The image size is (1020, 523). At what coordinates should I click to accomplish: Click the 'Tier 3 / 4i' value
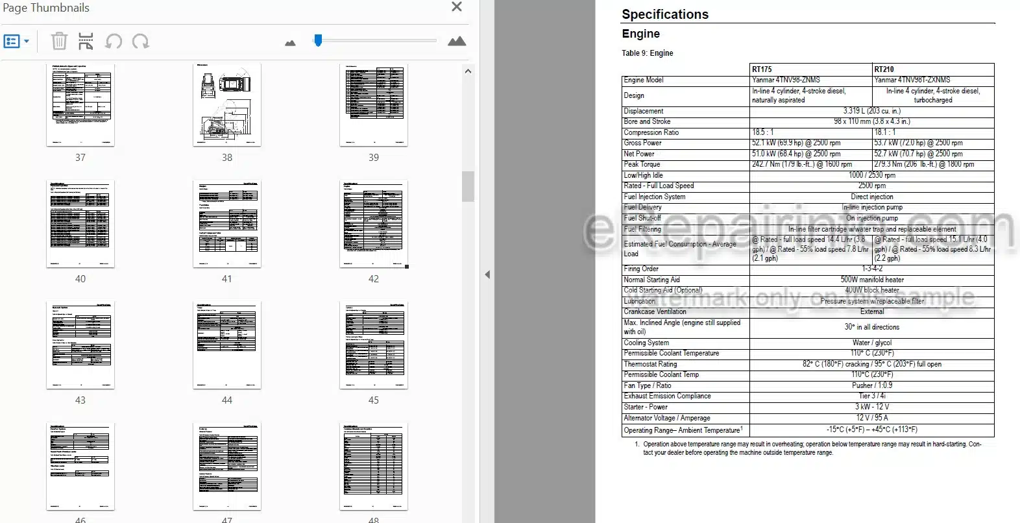coord(872,396)
